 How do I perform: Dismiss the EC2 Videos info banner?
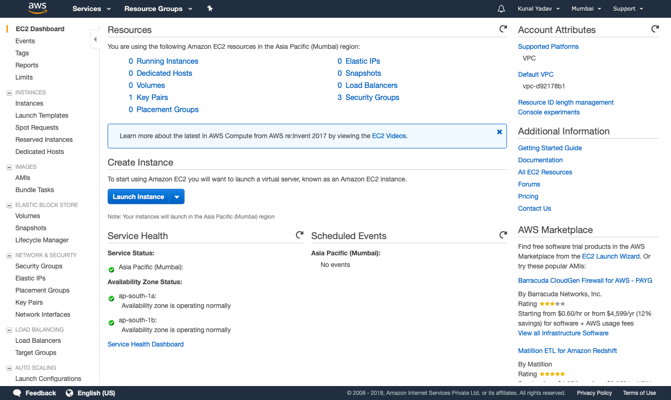click(500, 132)
